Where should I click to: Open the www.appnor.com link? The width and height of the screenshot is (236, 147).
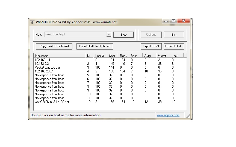[x=168, y=115]
